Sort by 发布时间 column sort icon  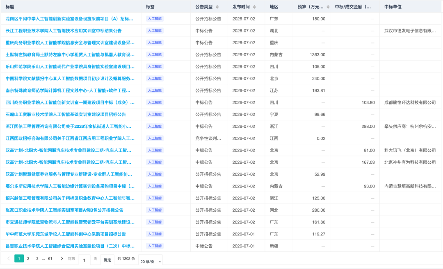click(254, 7)
